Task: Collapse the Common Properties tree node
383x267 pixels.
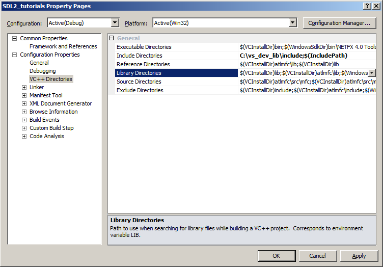Action: point(15,38)
